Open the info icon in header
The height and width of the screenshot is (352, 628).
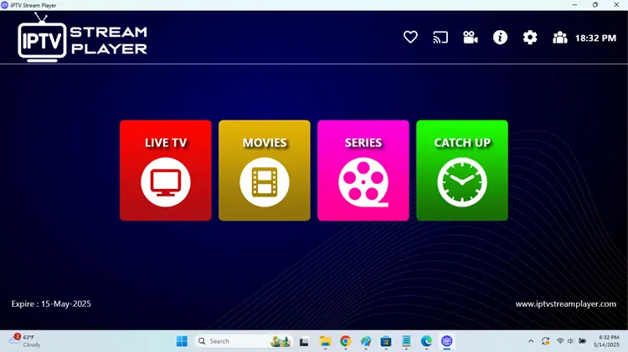[x=500, y=37]
